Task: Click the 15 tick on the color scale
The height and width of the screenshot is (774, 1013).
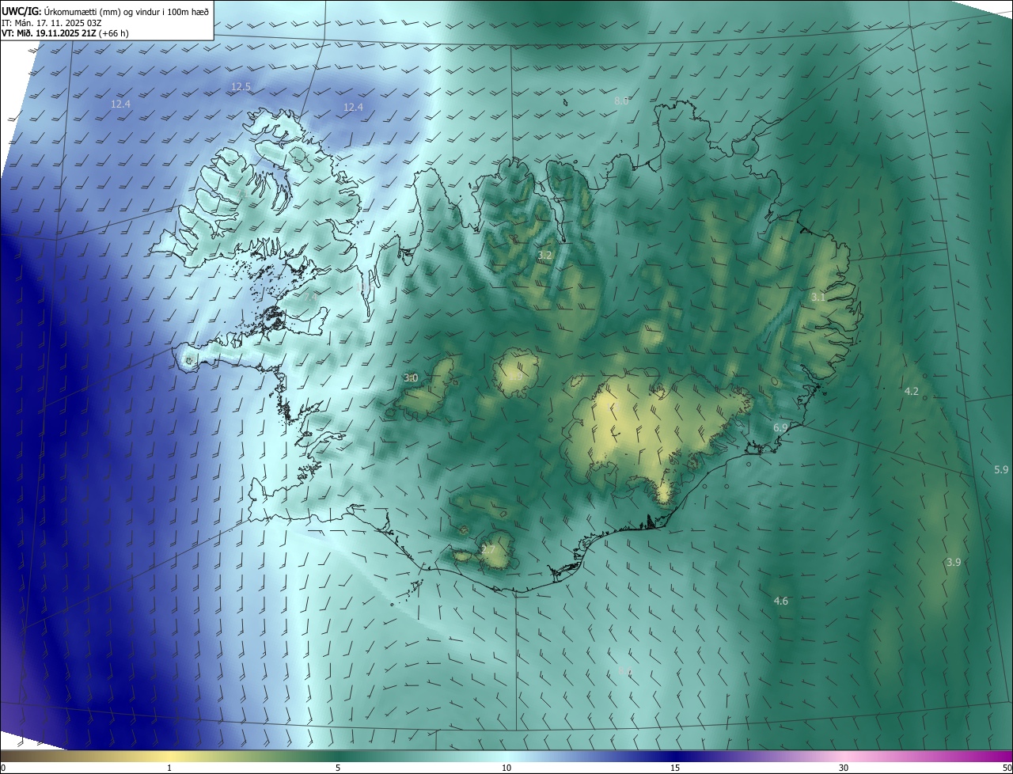Action: pos(675,768)
